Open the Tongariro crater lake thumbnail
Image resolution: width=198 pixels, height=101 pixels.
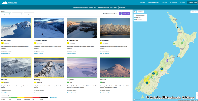tap(82, 67)
